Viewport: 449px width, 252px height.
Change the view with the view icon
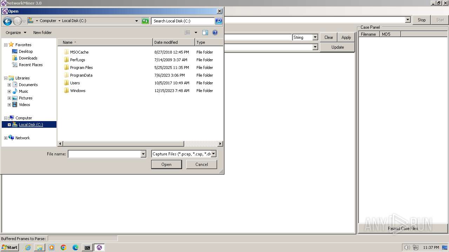point(187,33)
